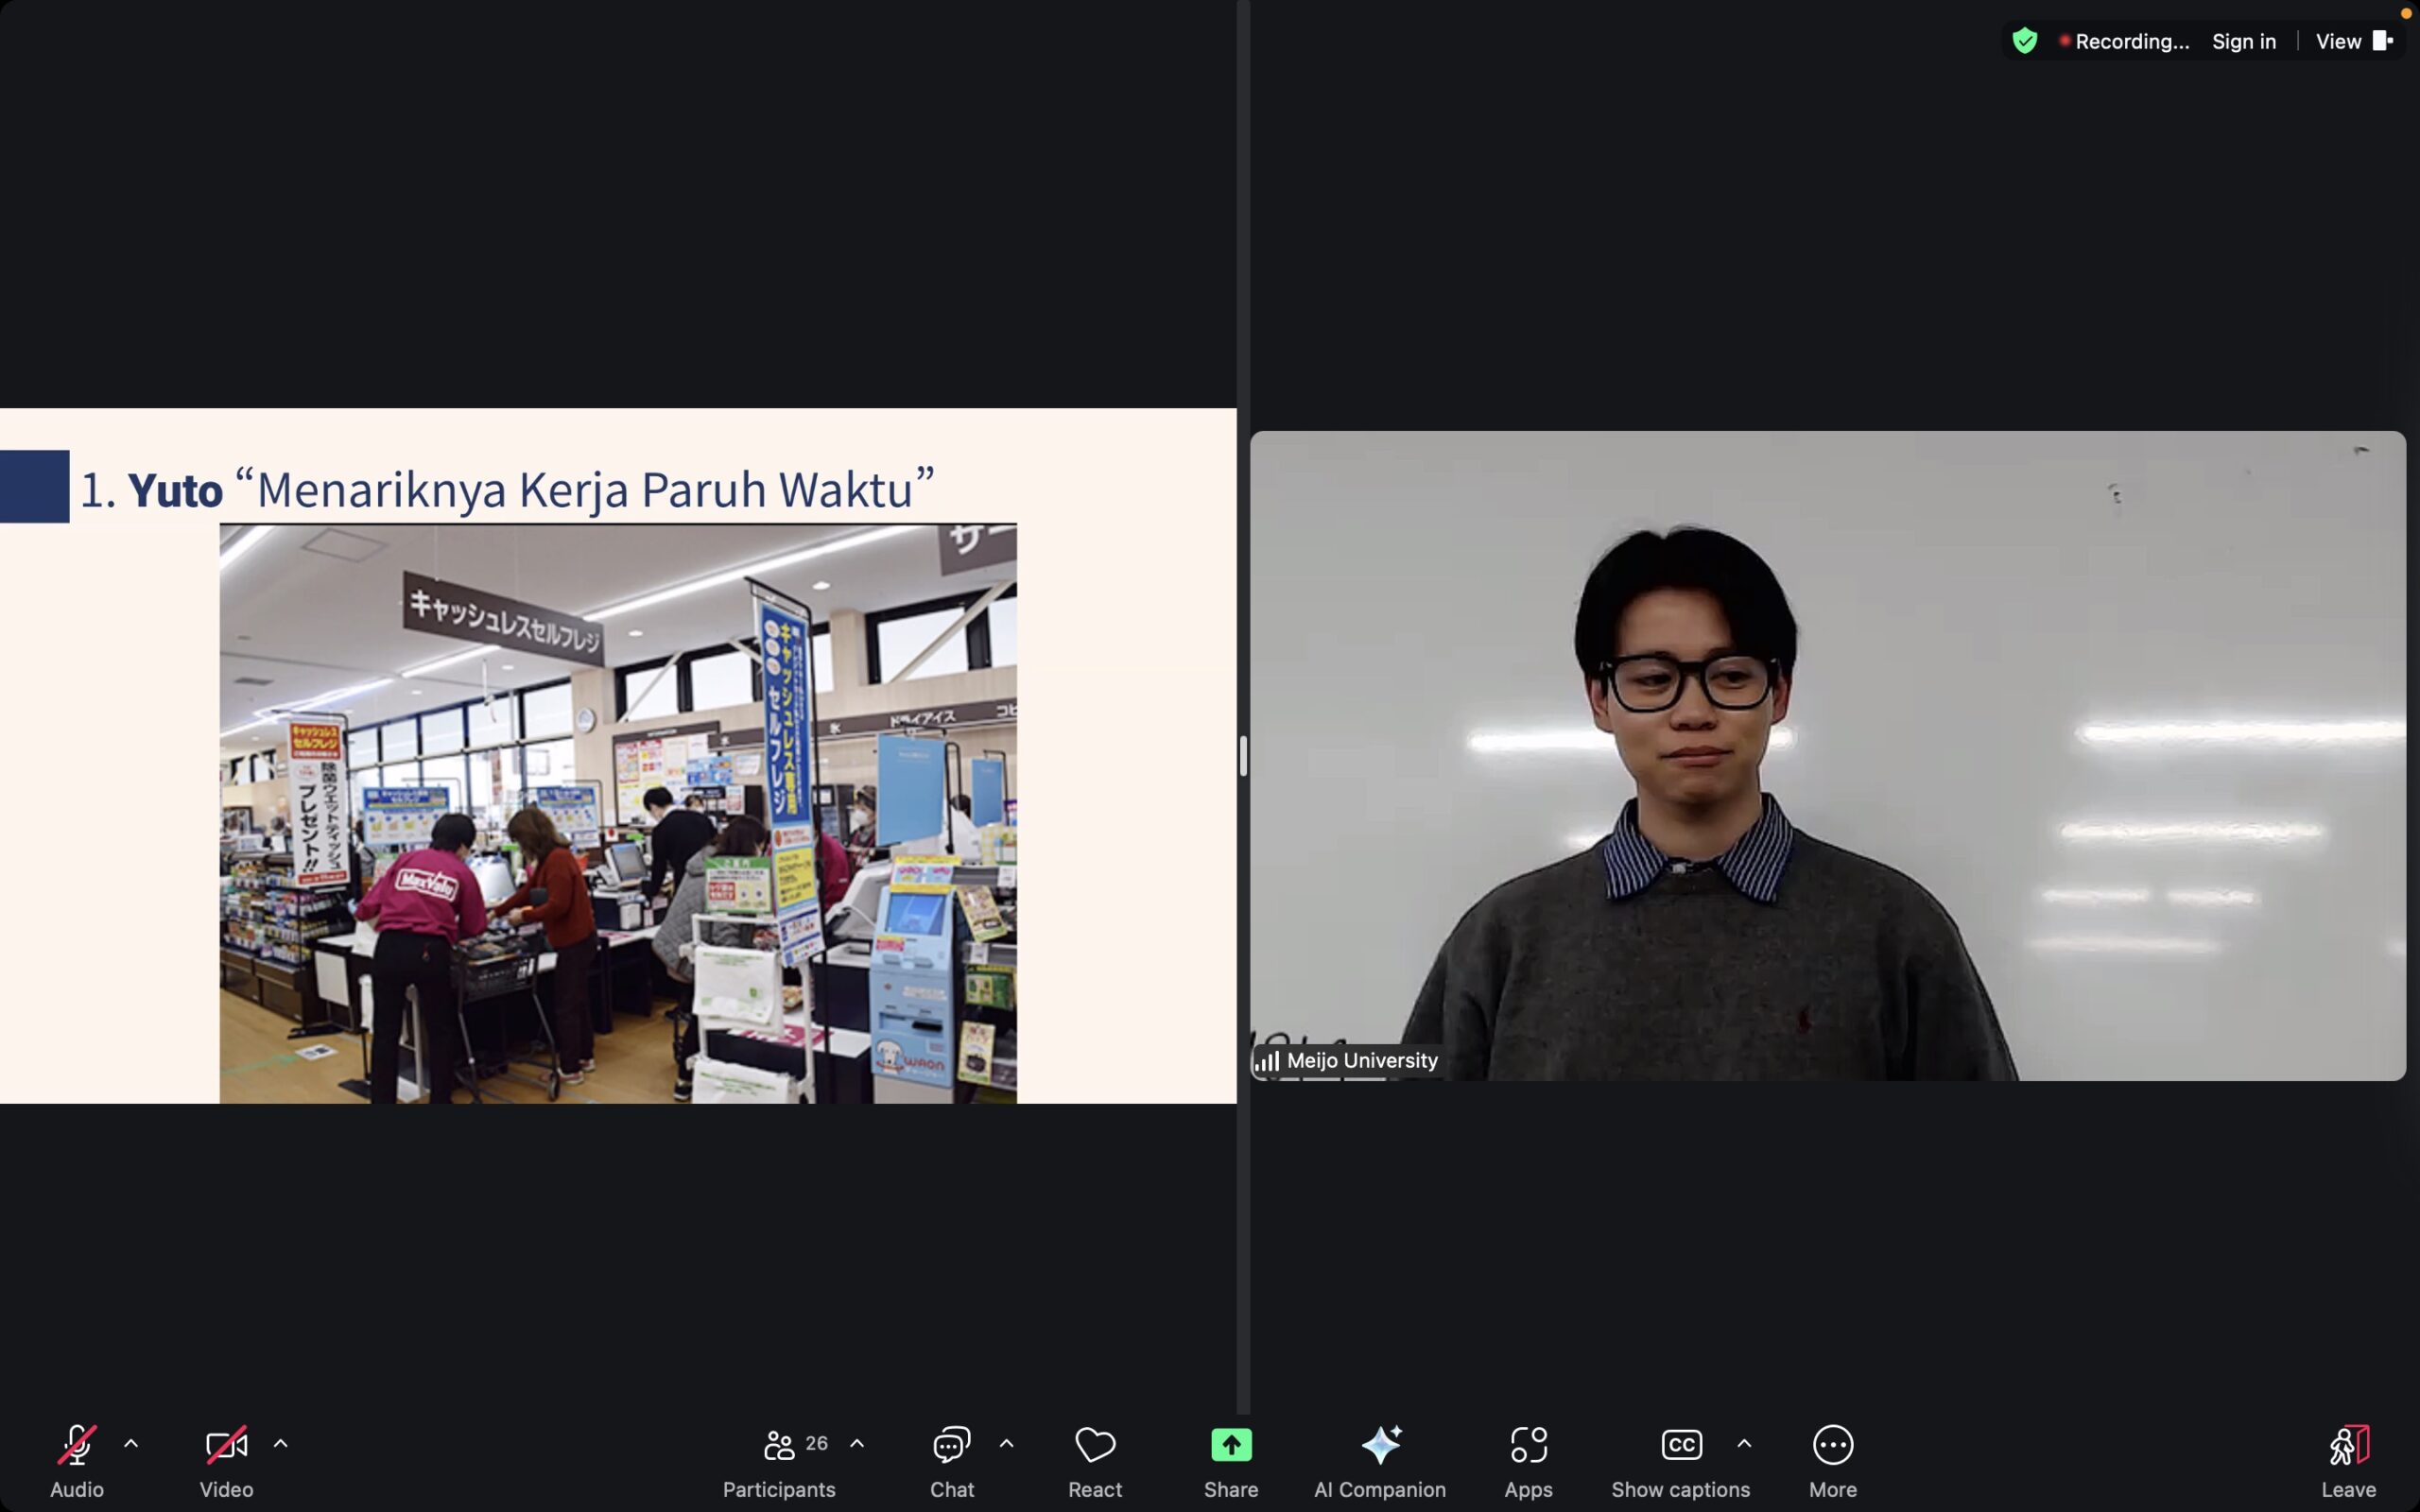Click the Sign in link
The height and width of the screenshot is (1512, 2420).
coord(2243,41)
